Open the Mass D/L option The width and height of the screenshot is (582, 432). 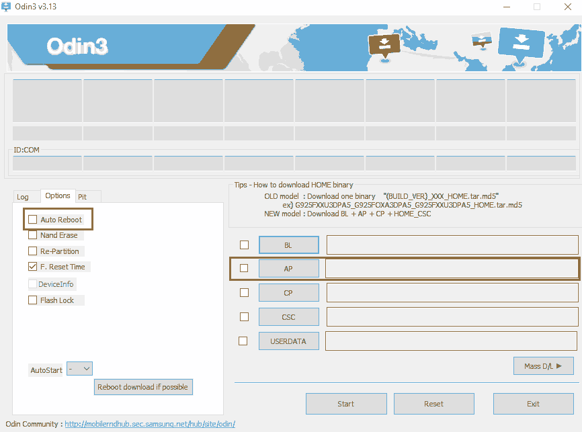[x=544, y=366]
